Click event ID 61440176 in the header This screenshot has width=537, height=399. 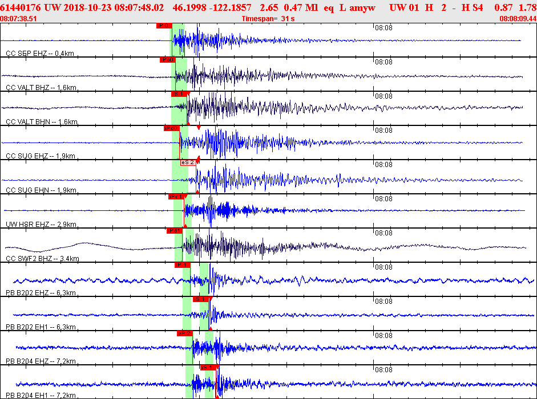pos(21,7)
